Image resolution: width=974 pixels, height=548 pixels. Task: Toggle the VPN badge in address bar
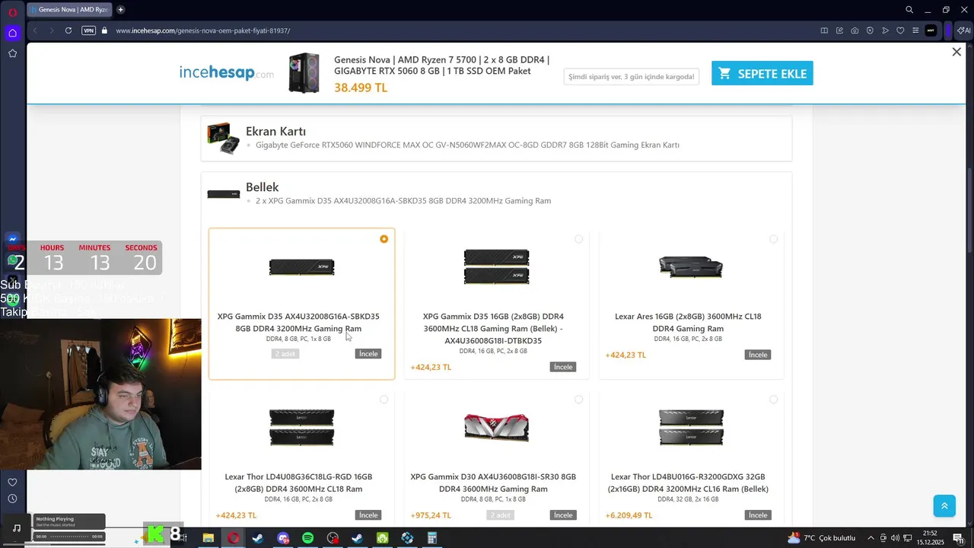[88, 30]
